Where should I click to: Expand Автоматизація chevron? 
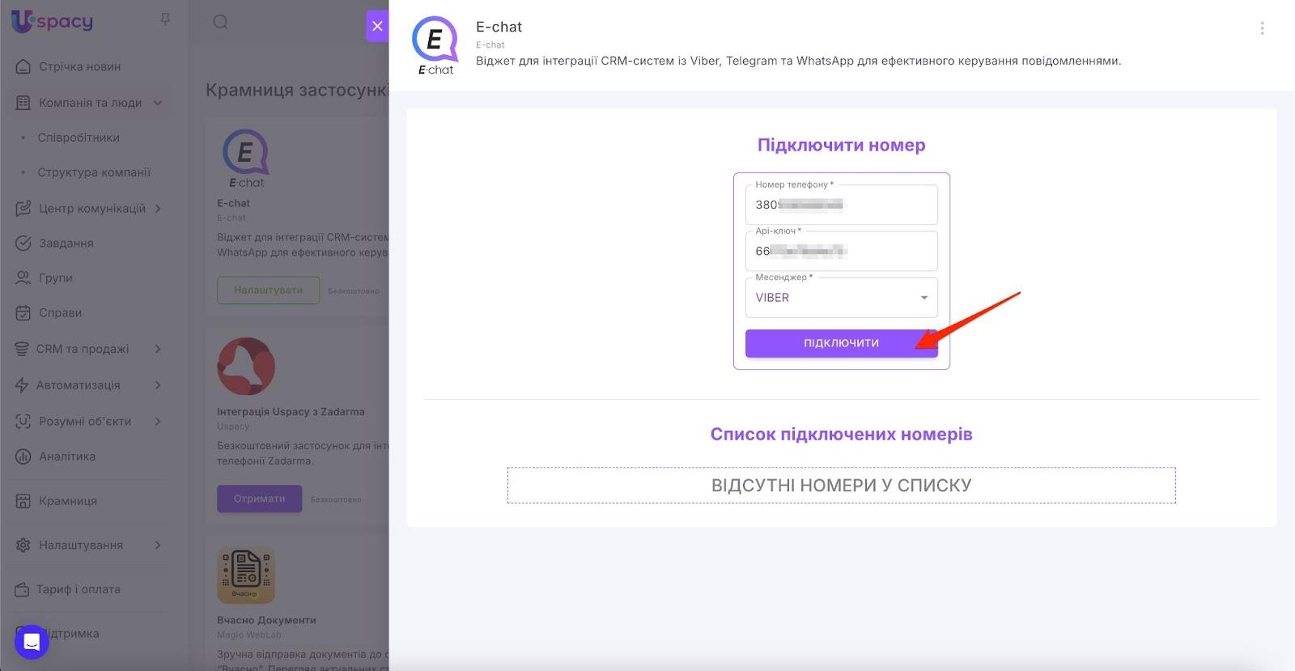coord(158,385)
